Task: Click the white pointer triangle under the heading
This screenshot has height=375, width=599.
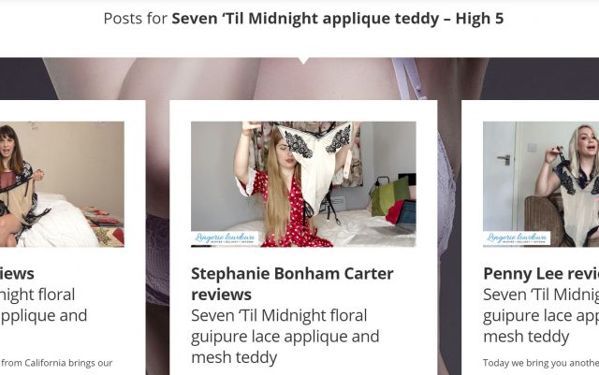Action: point(303,61)
